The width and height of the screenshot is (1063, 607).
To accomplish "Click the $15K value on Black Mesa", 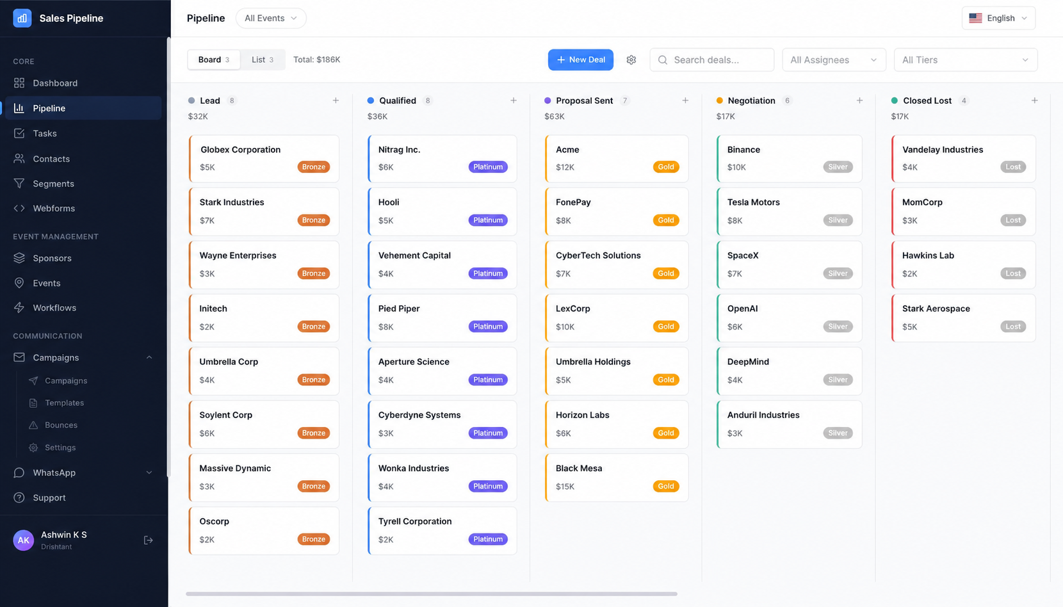I will click(x=565, y=487).
